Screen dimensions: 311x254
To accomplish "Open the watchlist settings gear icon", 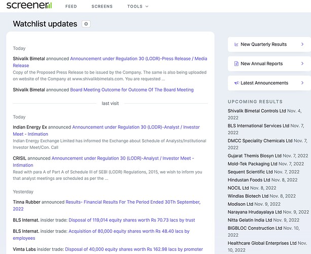I will pyautogui.click(x=86, y=24).
